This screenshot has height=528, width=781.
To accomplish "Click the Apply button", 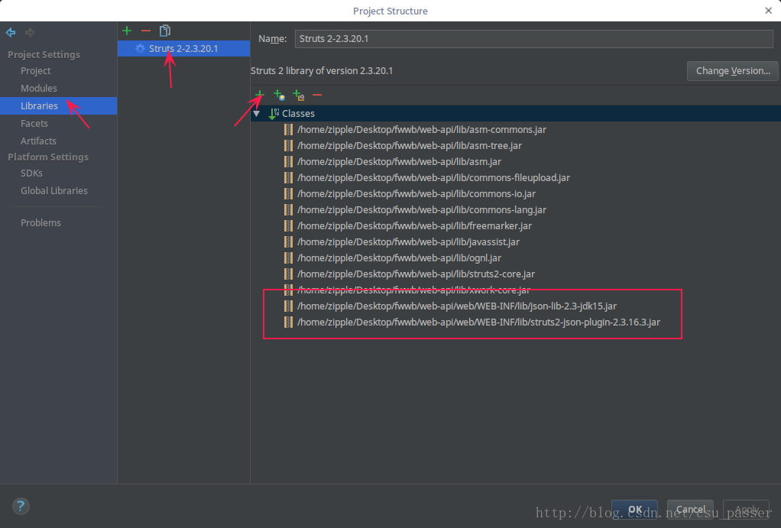I will (x=746, y=509).
